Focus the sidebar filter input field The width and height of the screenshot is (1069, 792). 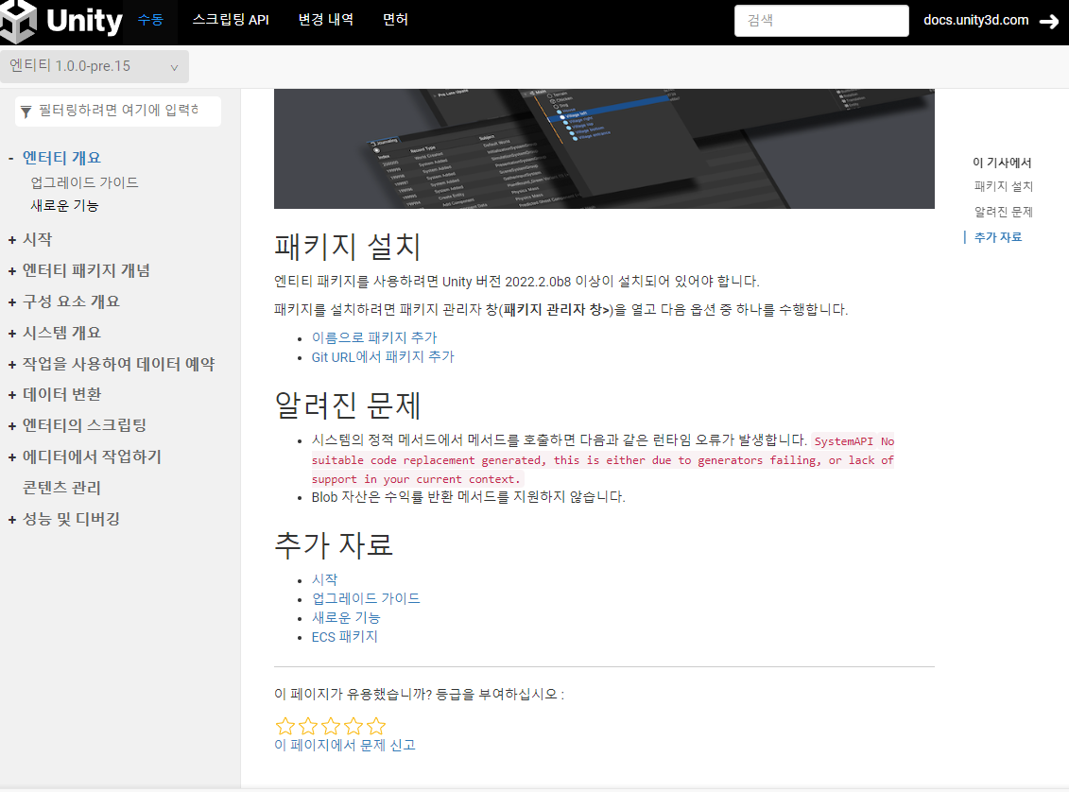[119, 111]
